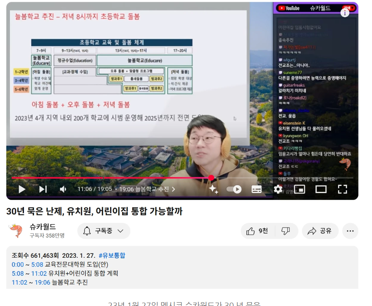The width and height of the screenshot is (372, 306).
Task: Toggle the autoplay switch off
Action: click(x=234, y=189)
